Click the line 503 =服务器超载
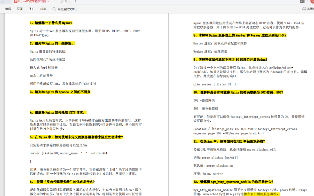The image size is (314, 196). pyautogui.click(x=206, y=109)
